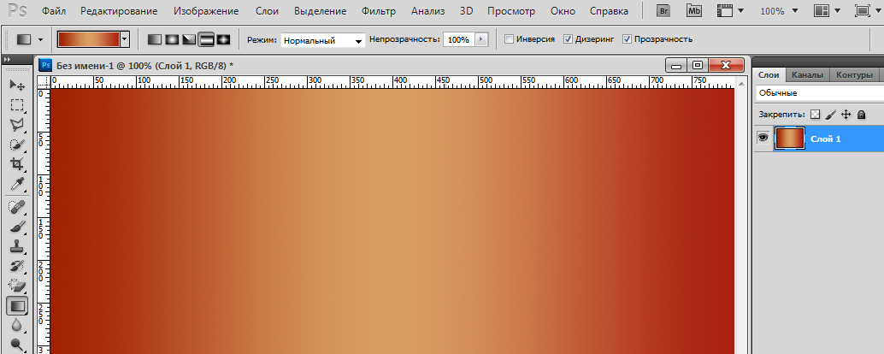884x354 pixels.
Task: Open the Редактирование menu
Action: click(119, 11)
